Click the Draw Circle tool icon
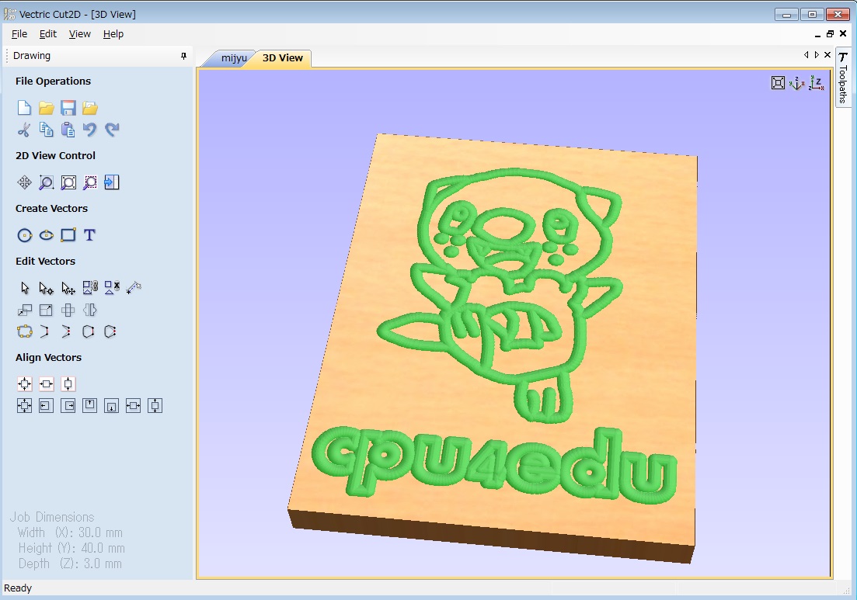 [25, 235]
